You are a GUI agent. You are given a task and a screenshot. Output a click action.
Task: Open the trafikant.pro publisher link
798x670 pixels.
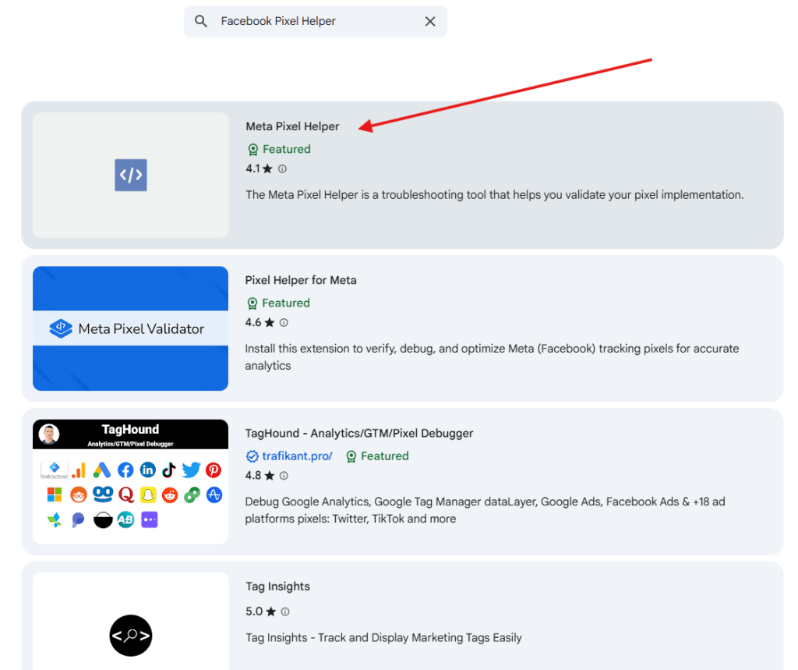(297, 456)
